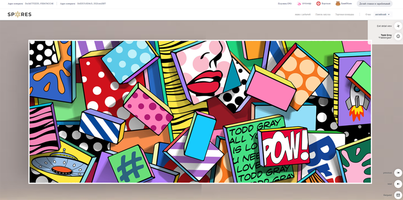
Task: Click the 'Request' label text
Action: 388,195
